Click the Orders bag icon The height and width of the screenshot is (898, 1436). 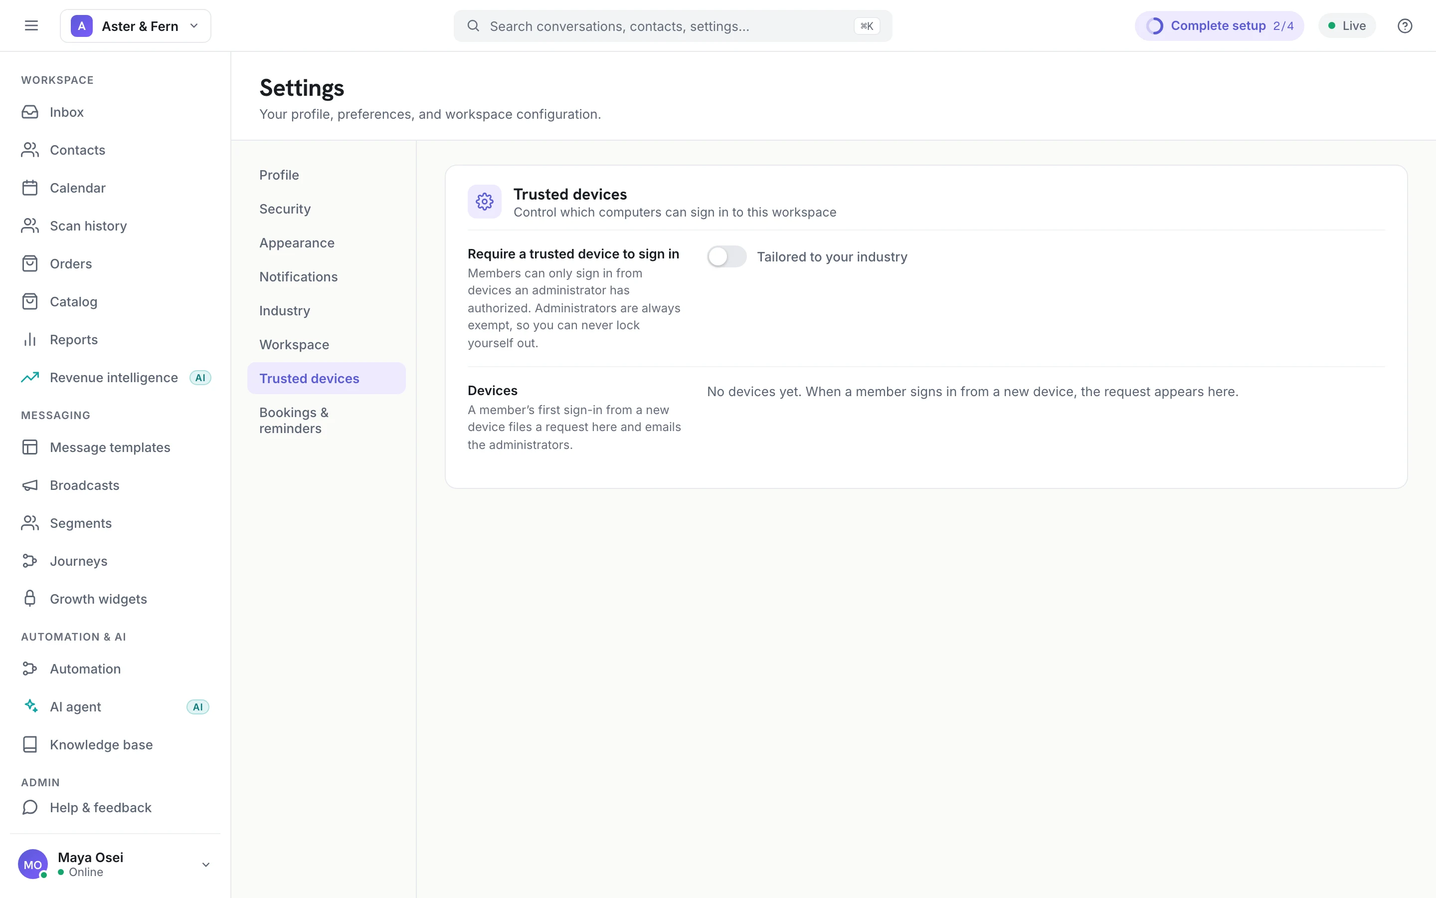[30, 264]
